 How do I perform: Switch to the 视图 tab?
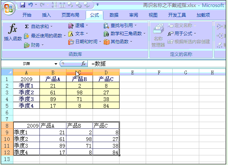tap(153, 15)
